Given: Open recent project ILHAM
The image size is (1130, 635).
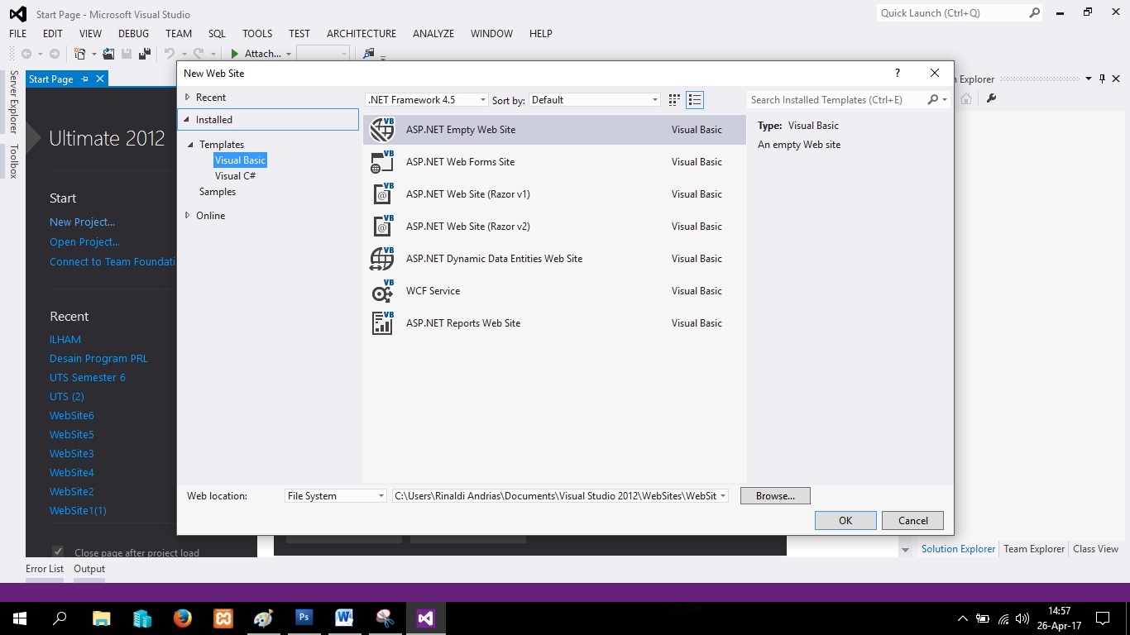Looking at the screenshot, I should pos(65,340).
